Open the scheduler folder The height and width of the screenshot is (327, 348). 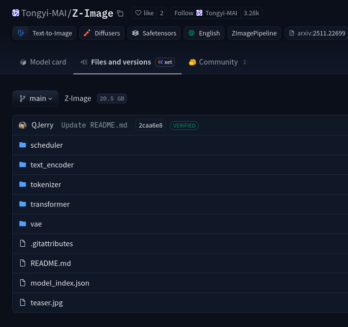(x=47, y=145)
